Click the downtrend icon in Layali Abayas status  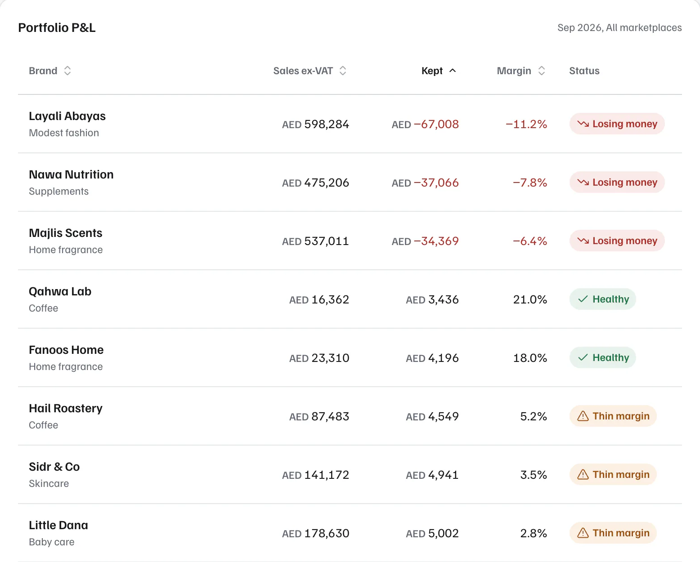pyautogui.click(x=583, y=124)
